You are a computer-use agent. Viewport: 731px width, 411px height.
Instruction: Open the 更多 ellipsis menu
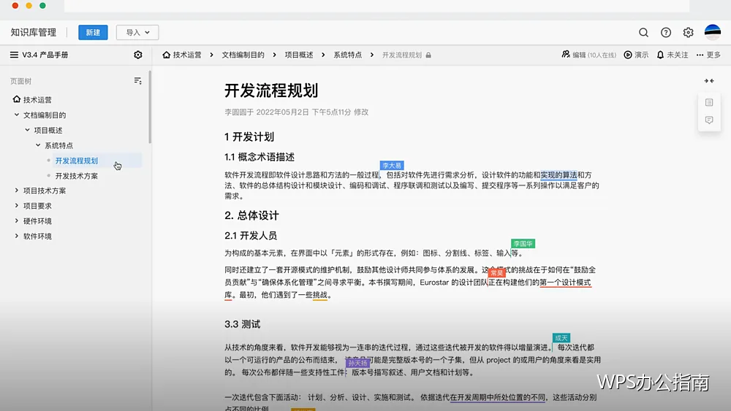click(700, 55)
